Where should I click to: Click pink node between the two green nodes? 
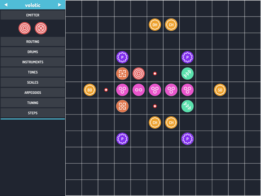187,90
